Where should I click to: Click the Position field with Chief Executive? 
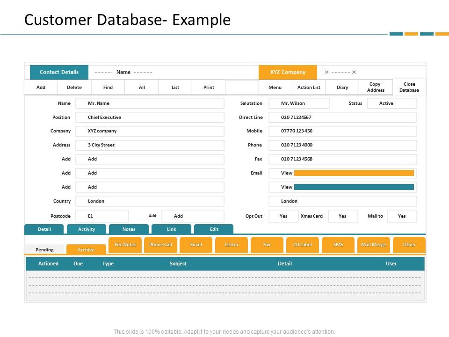click(x=150, y=117)
